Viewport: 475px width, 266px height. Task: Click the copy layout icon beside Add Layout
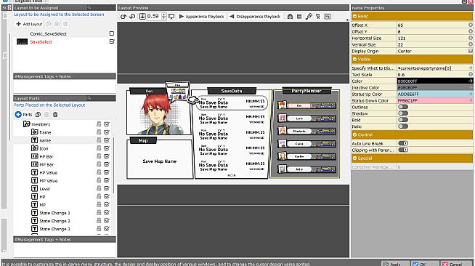pos(48,24)
